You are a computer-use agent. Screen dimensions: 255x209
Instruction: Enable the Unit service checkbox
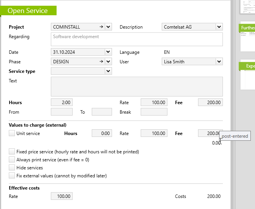12,133
